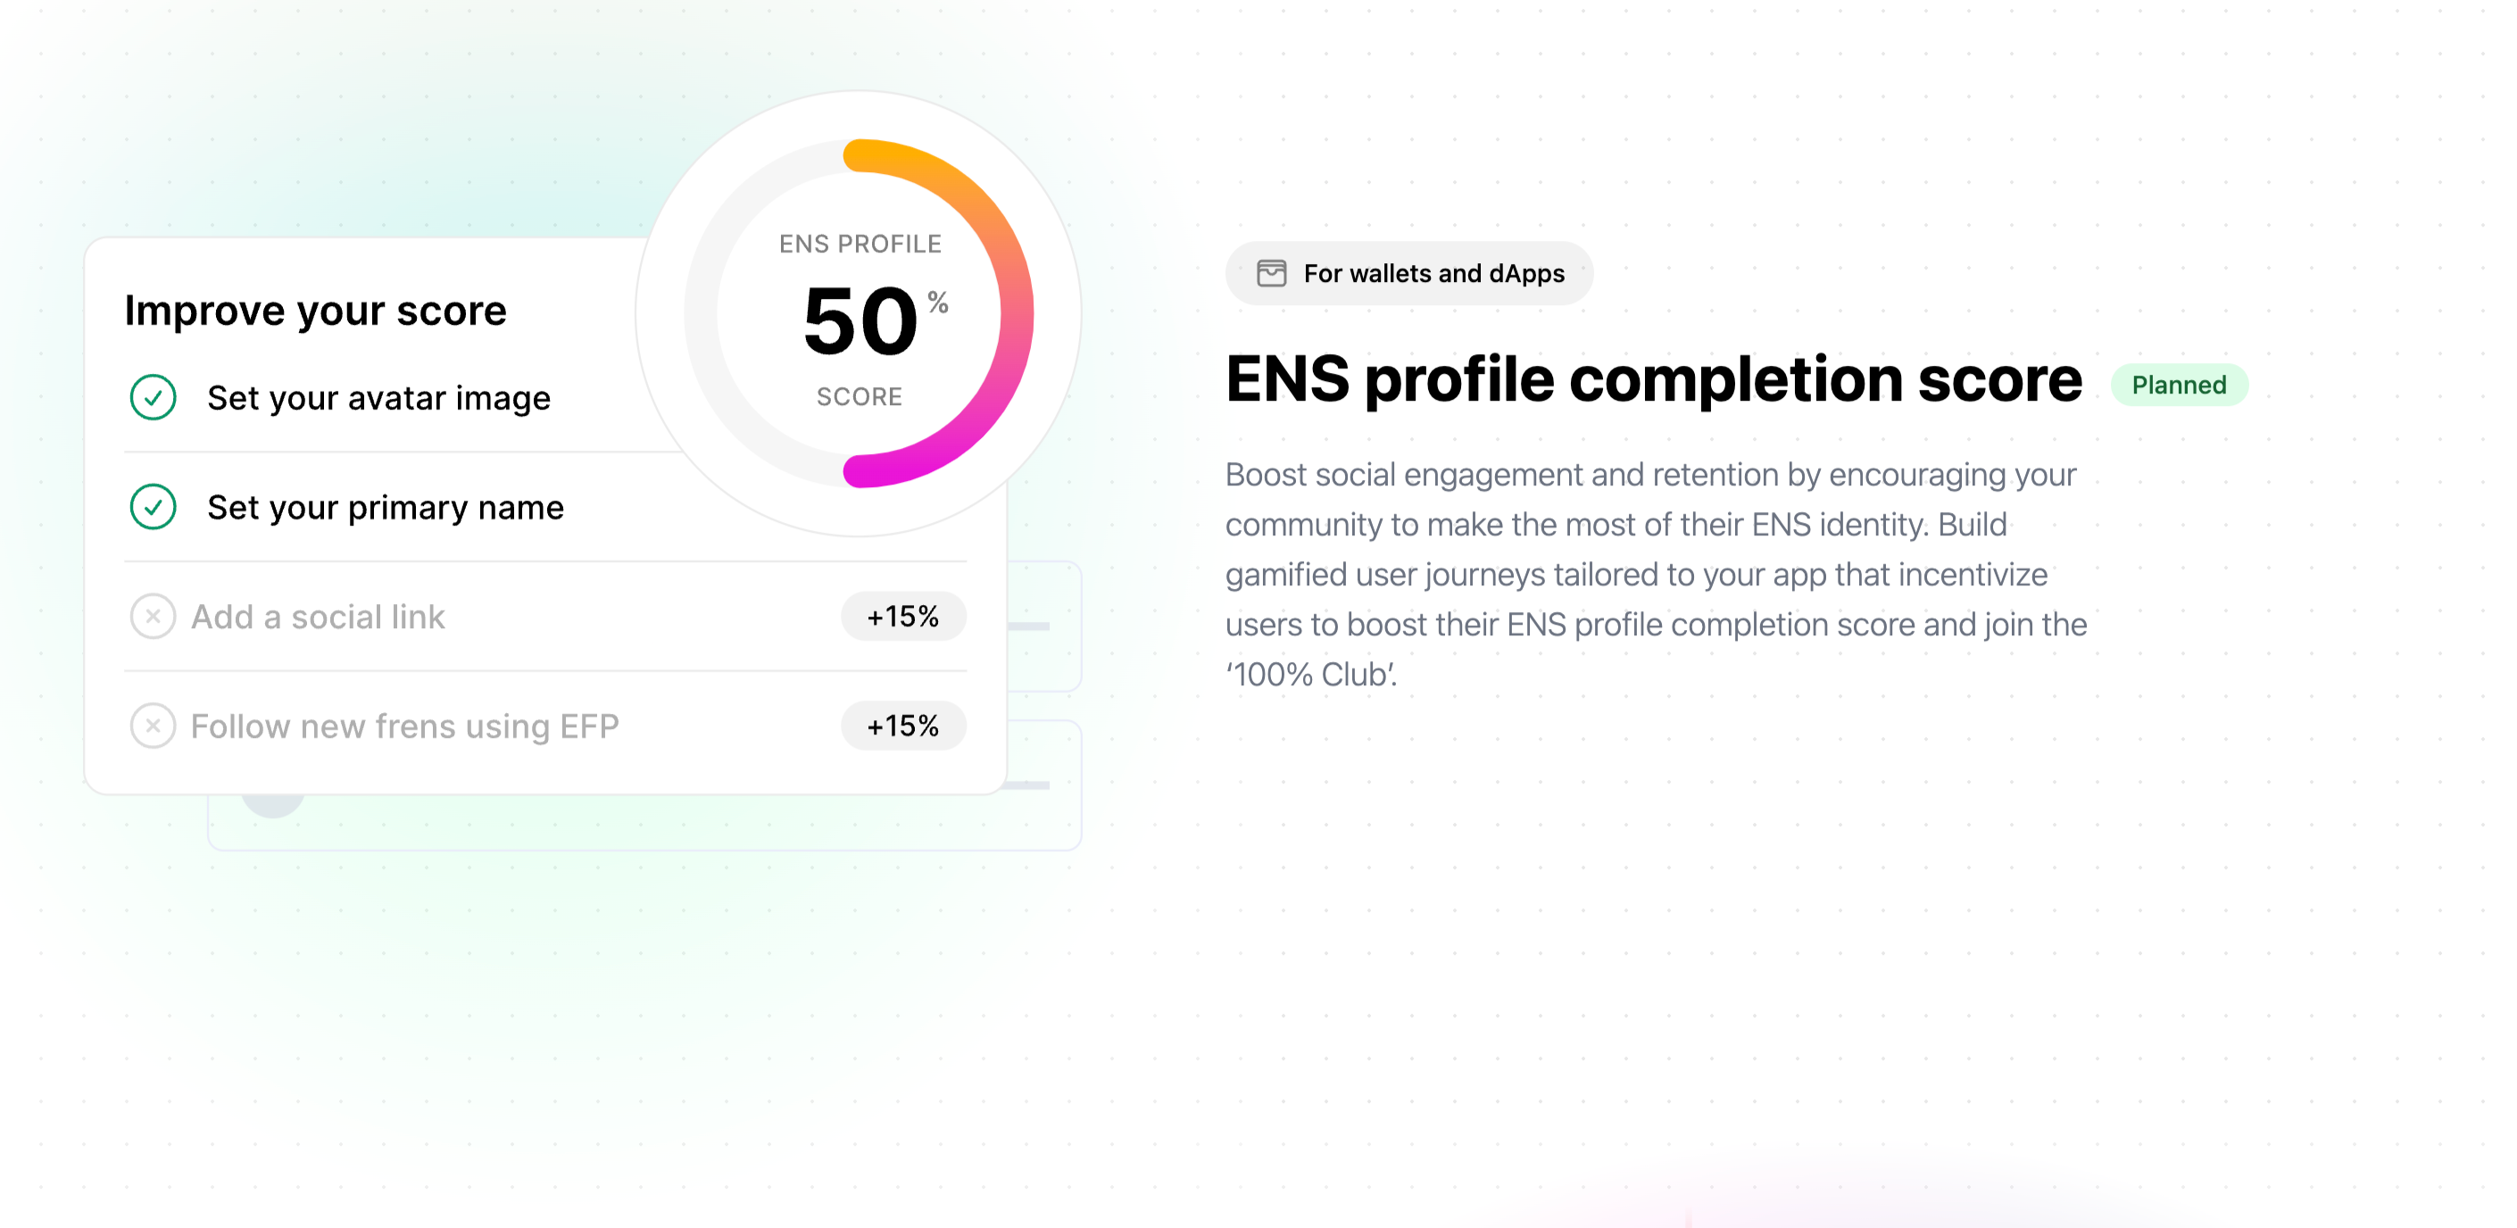Click the Improve your score title
Viewport: 2517px width, 1228px height.
point(316,311)
